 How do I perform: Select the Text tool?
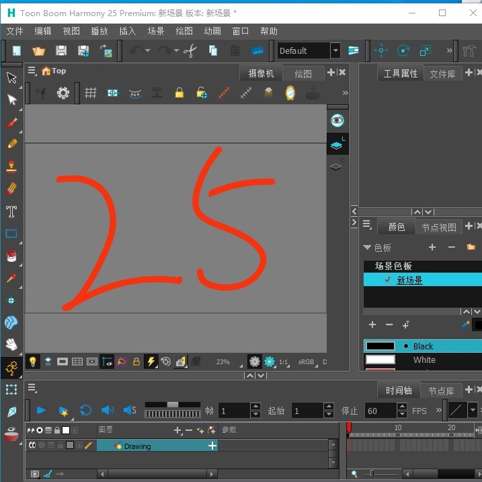point(11,211)
